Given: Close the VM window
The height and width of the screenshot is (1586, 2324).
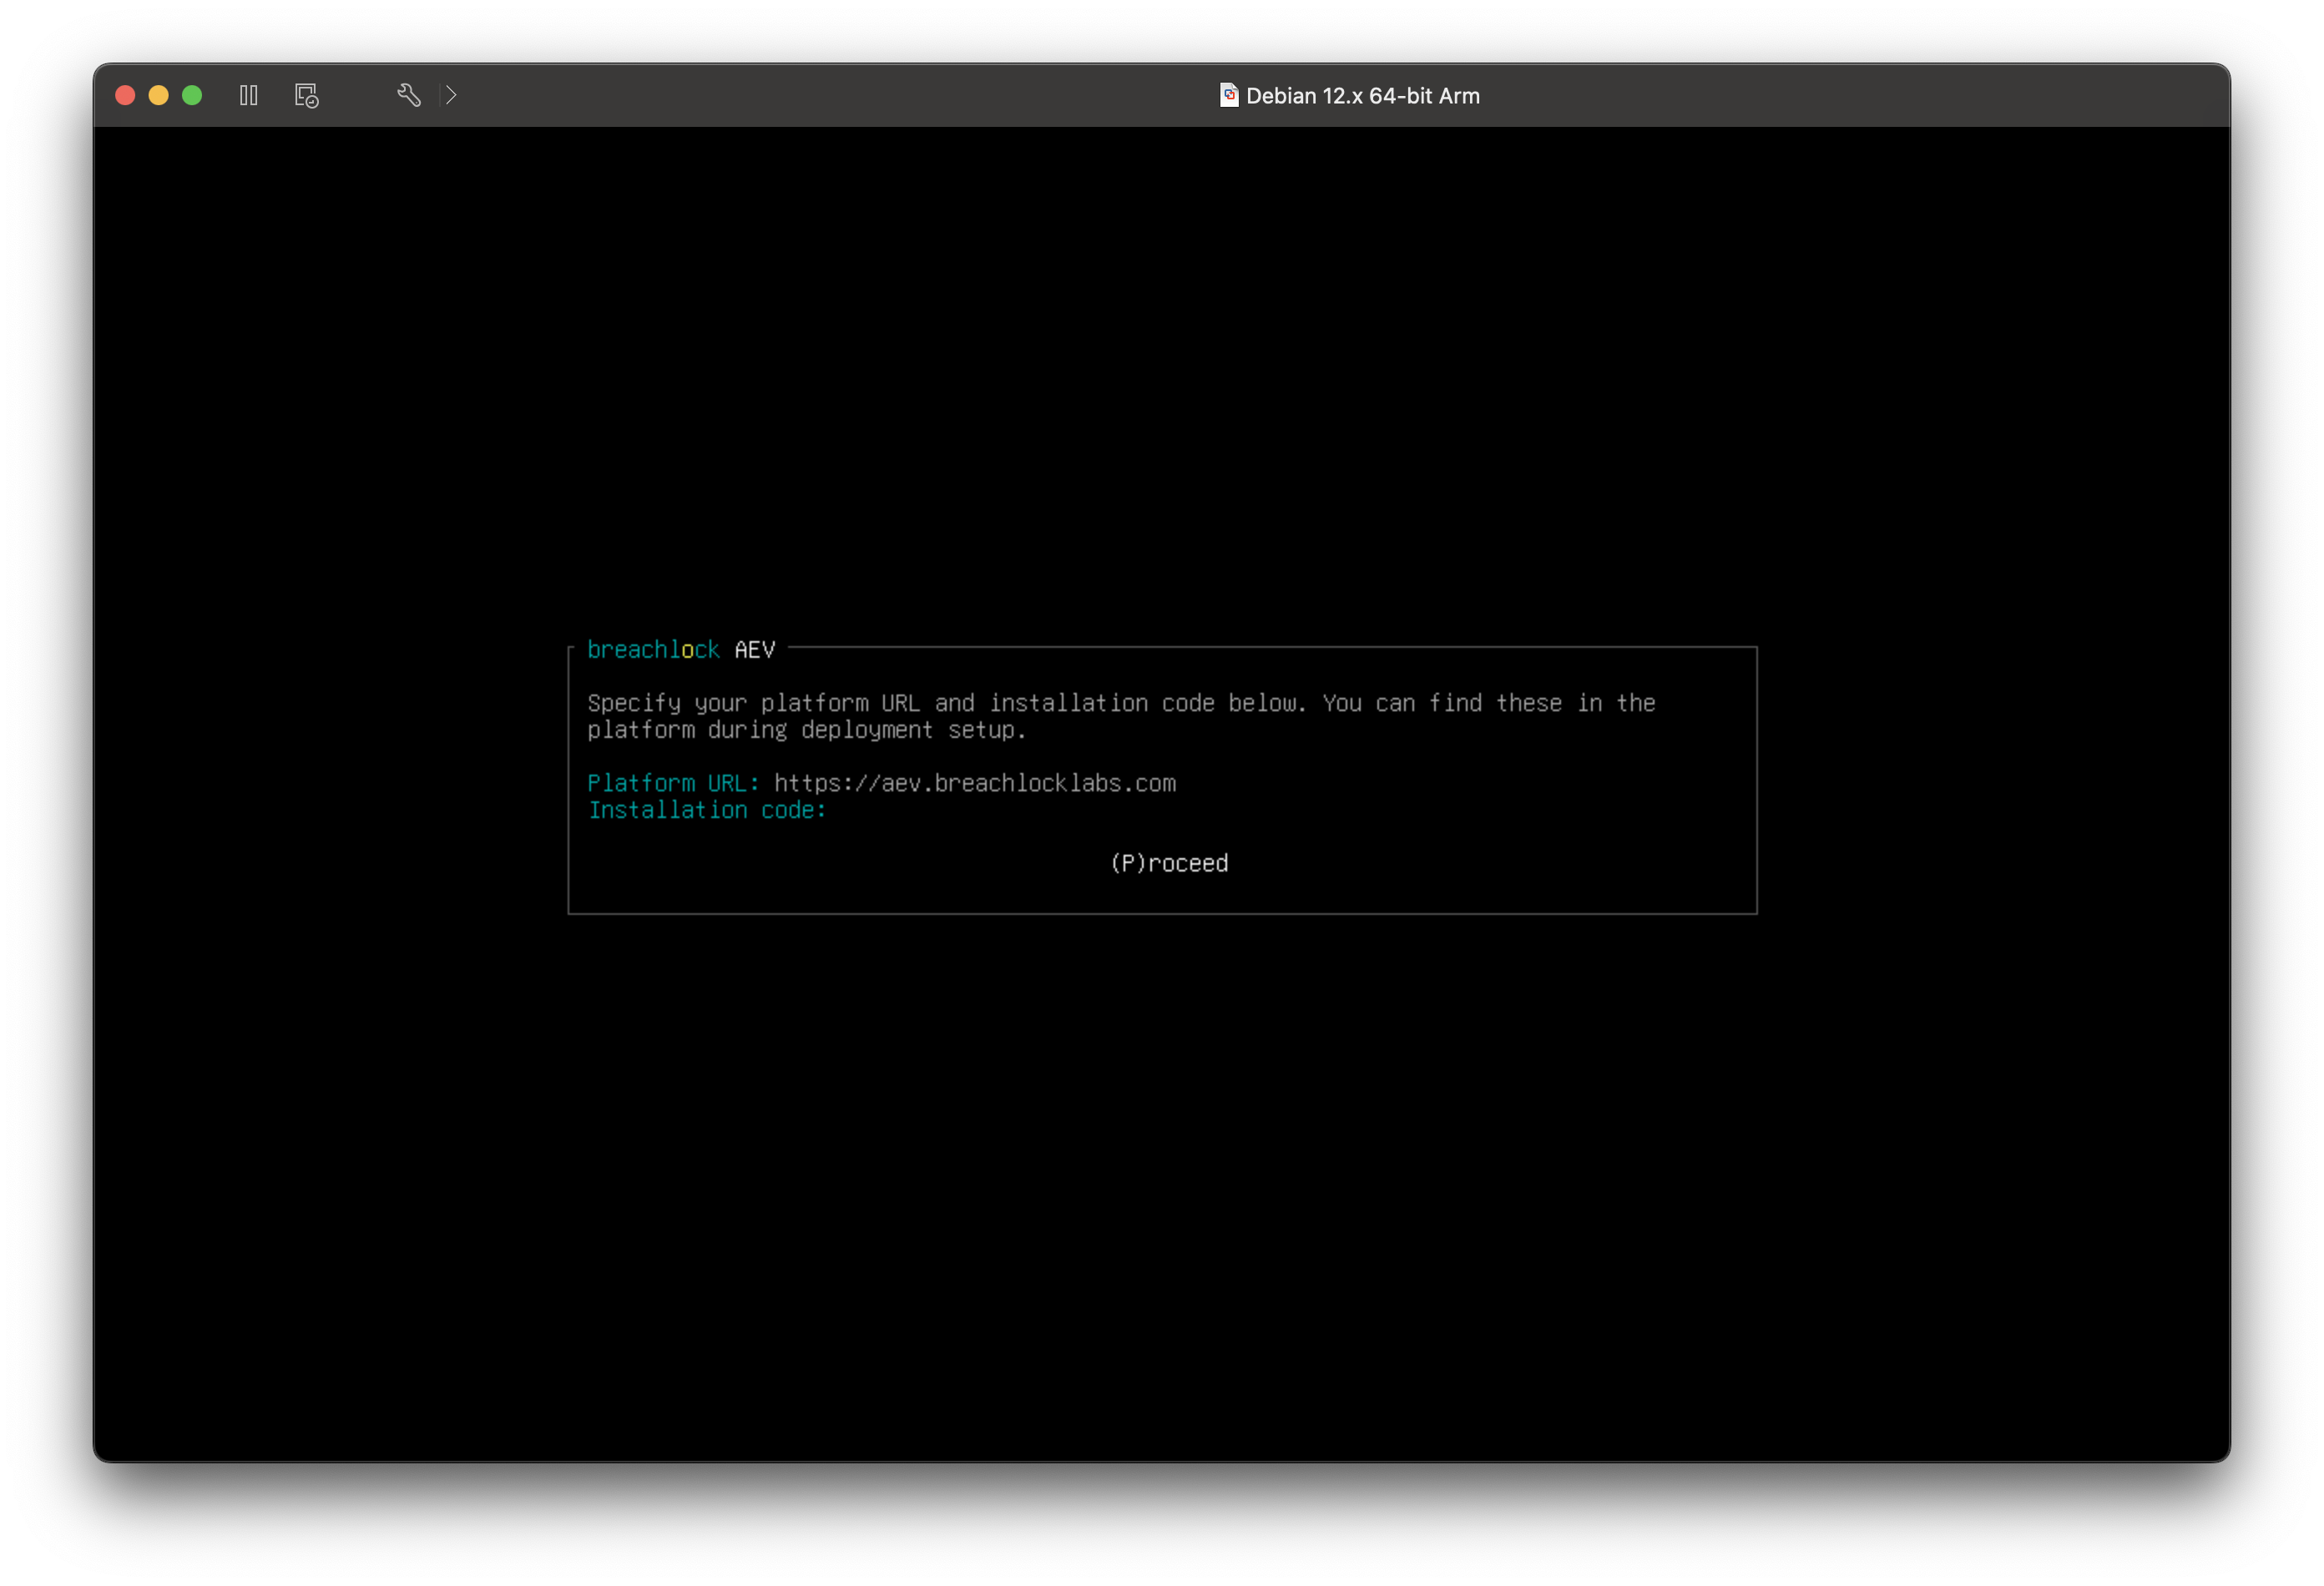Looking at the screenshot, I should 126,95.
